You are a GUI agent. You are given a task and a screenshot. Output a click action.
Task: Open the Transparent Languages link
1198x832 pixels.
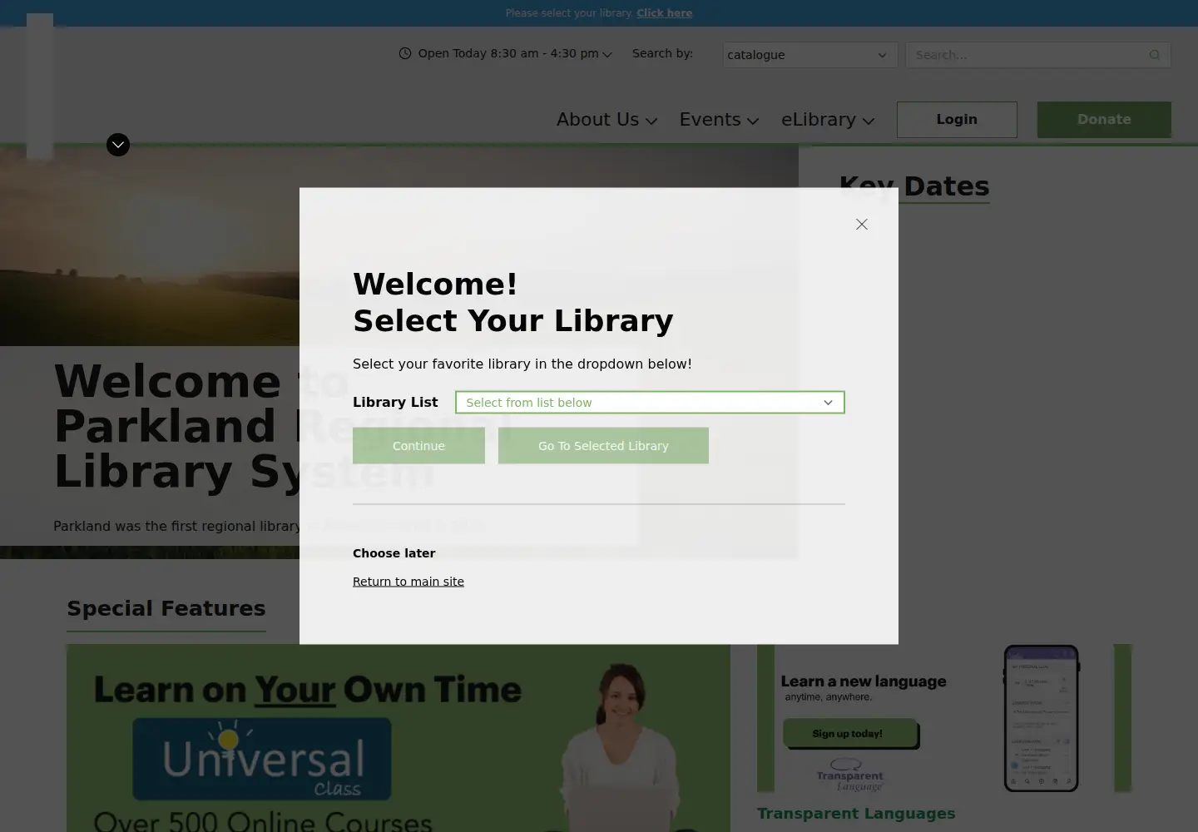point(856,814)
